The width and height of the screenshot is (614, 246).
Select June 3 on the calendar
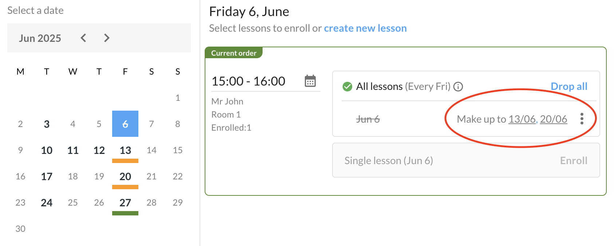[47, 124]
